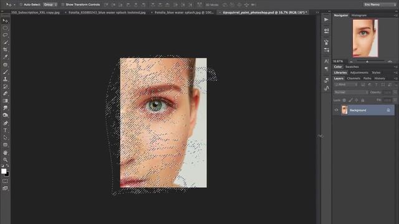
Task: Select the Crop tool
Action: [x=6, y=50]
